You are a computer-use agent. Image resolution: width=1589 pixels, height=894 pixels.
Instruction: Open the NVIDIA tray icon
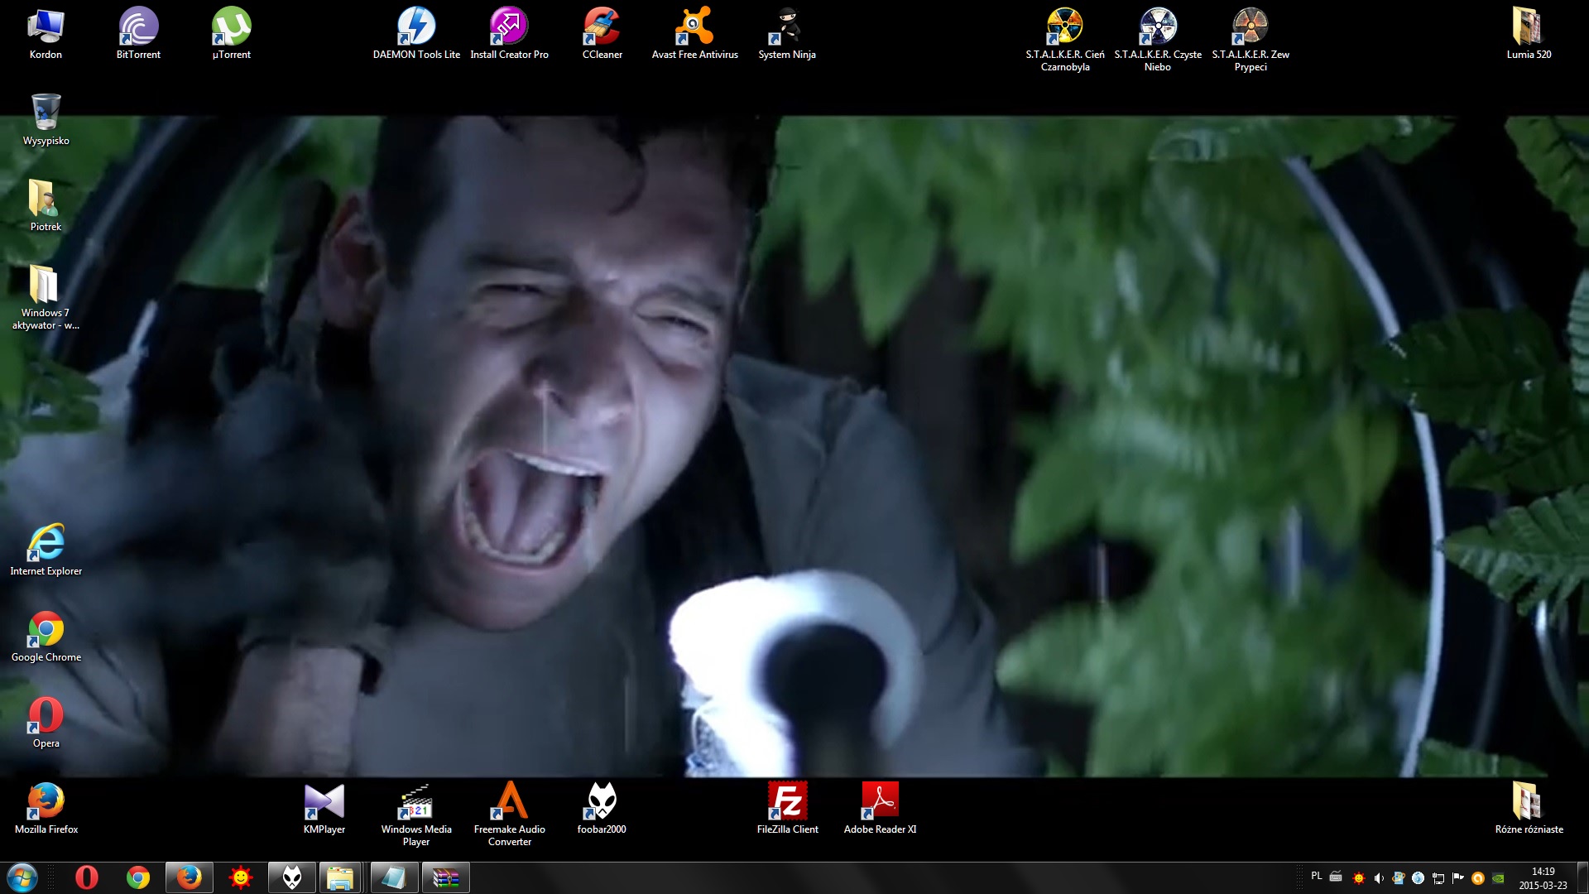(x=1498, y=878)
